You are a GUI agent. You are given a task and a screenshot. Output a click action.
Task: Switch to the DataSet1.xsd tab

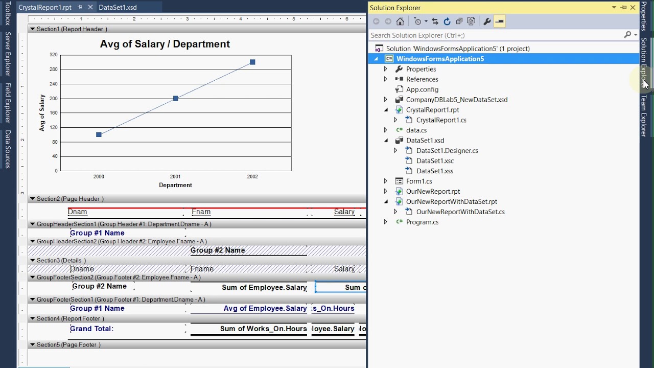point(118,7)
